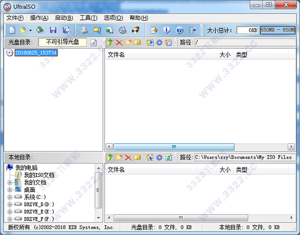
Task: Click gear properties icon in disc toolbar
Action: coord(159,42)
